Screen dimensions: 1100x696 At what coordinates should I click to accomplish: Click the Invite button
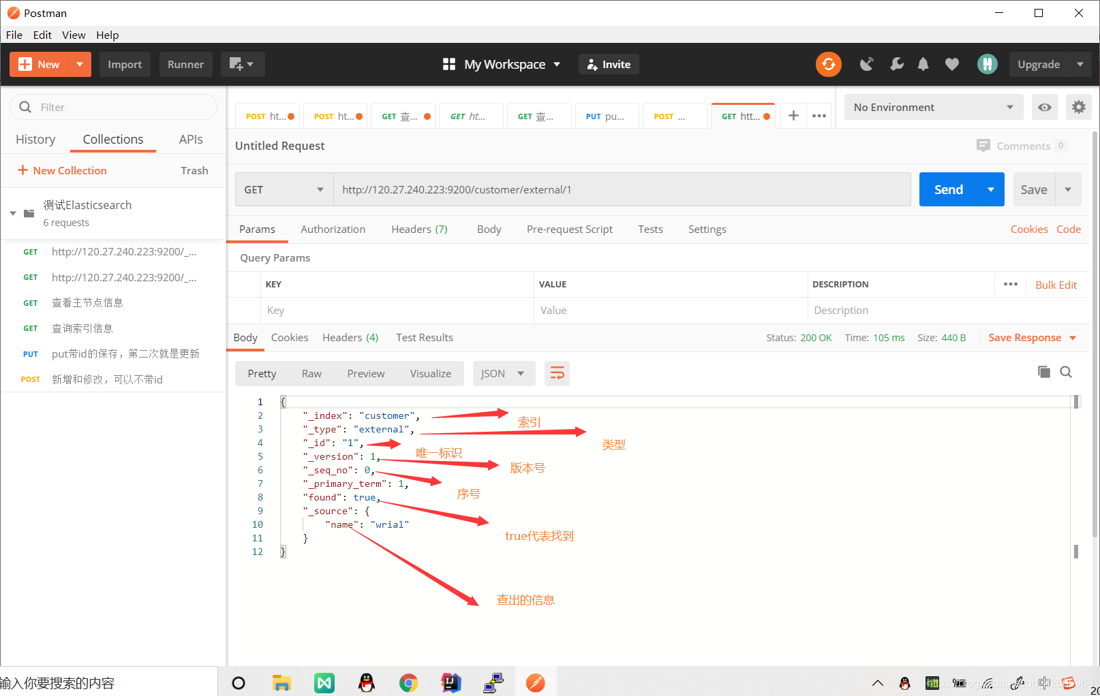coord(609,64)
